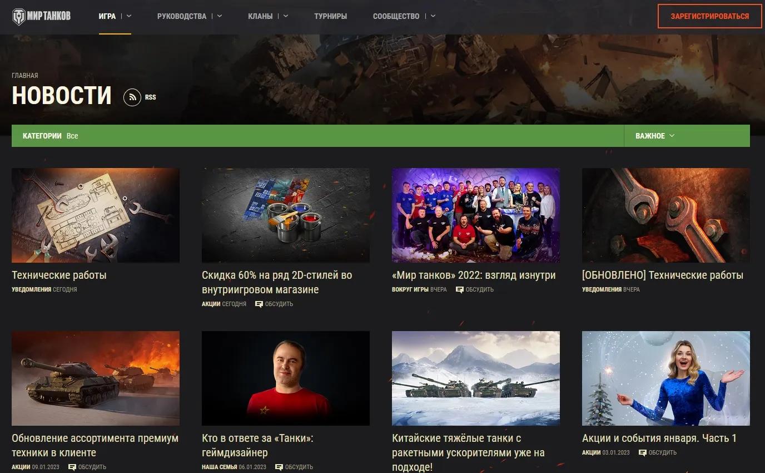
Task: Click the team group photo thumbnail
Action: 475,215
